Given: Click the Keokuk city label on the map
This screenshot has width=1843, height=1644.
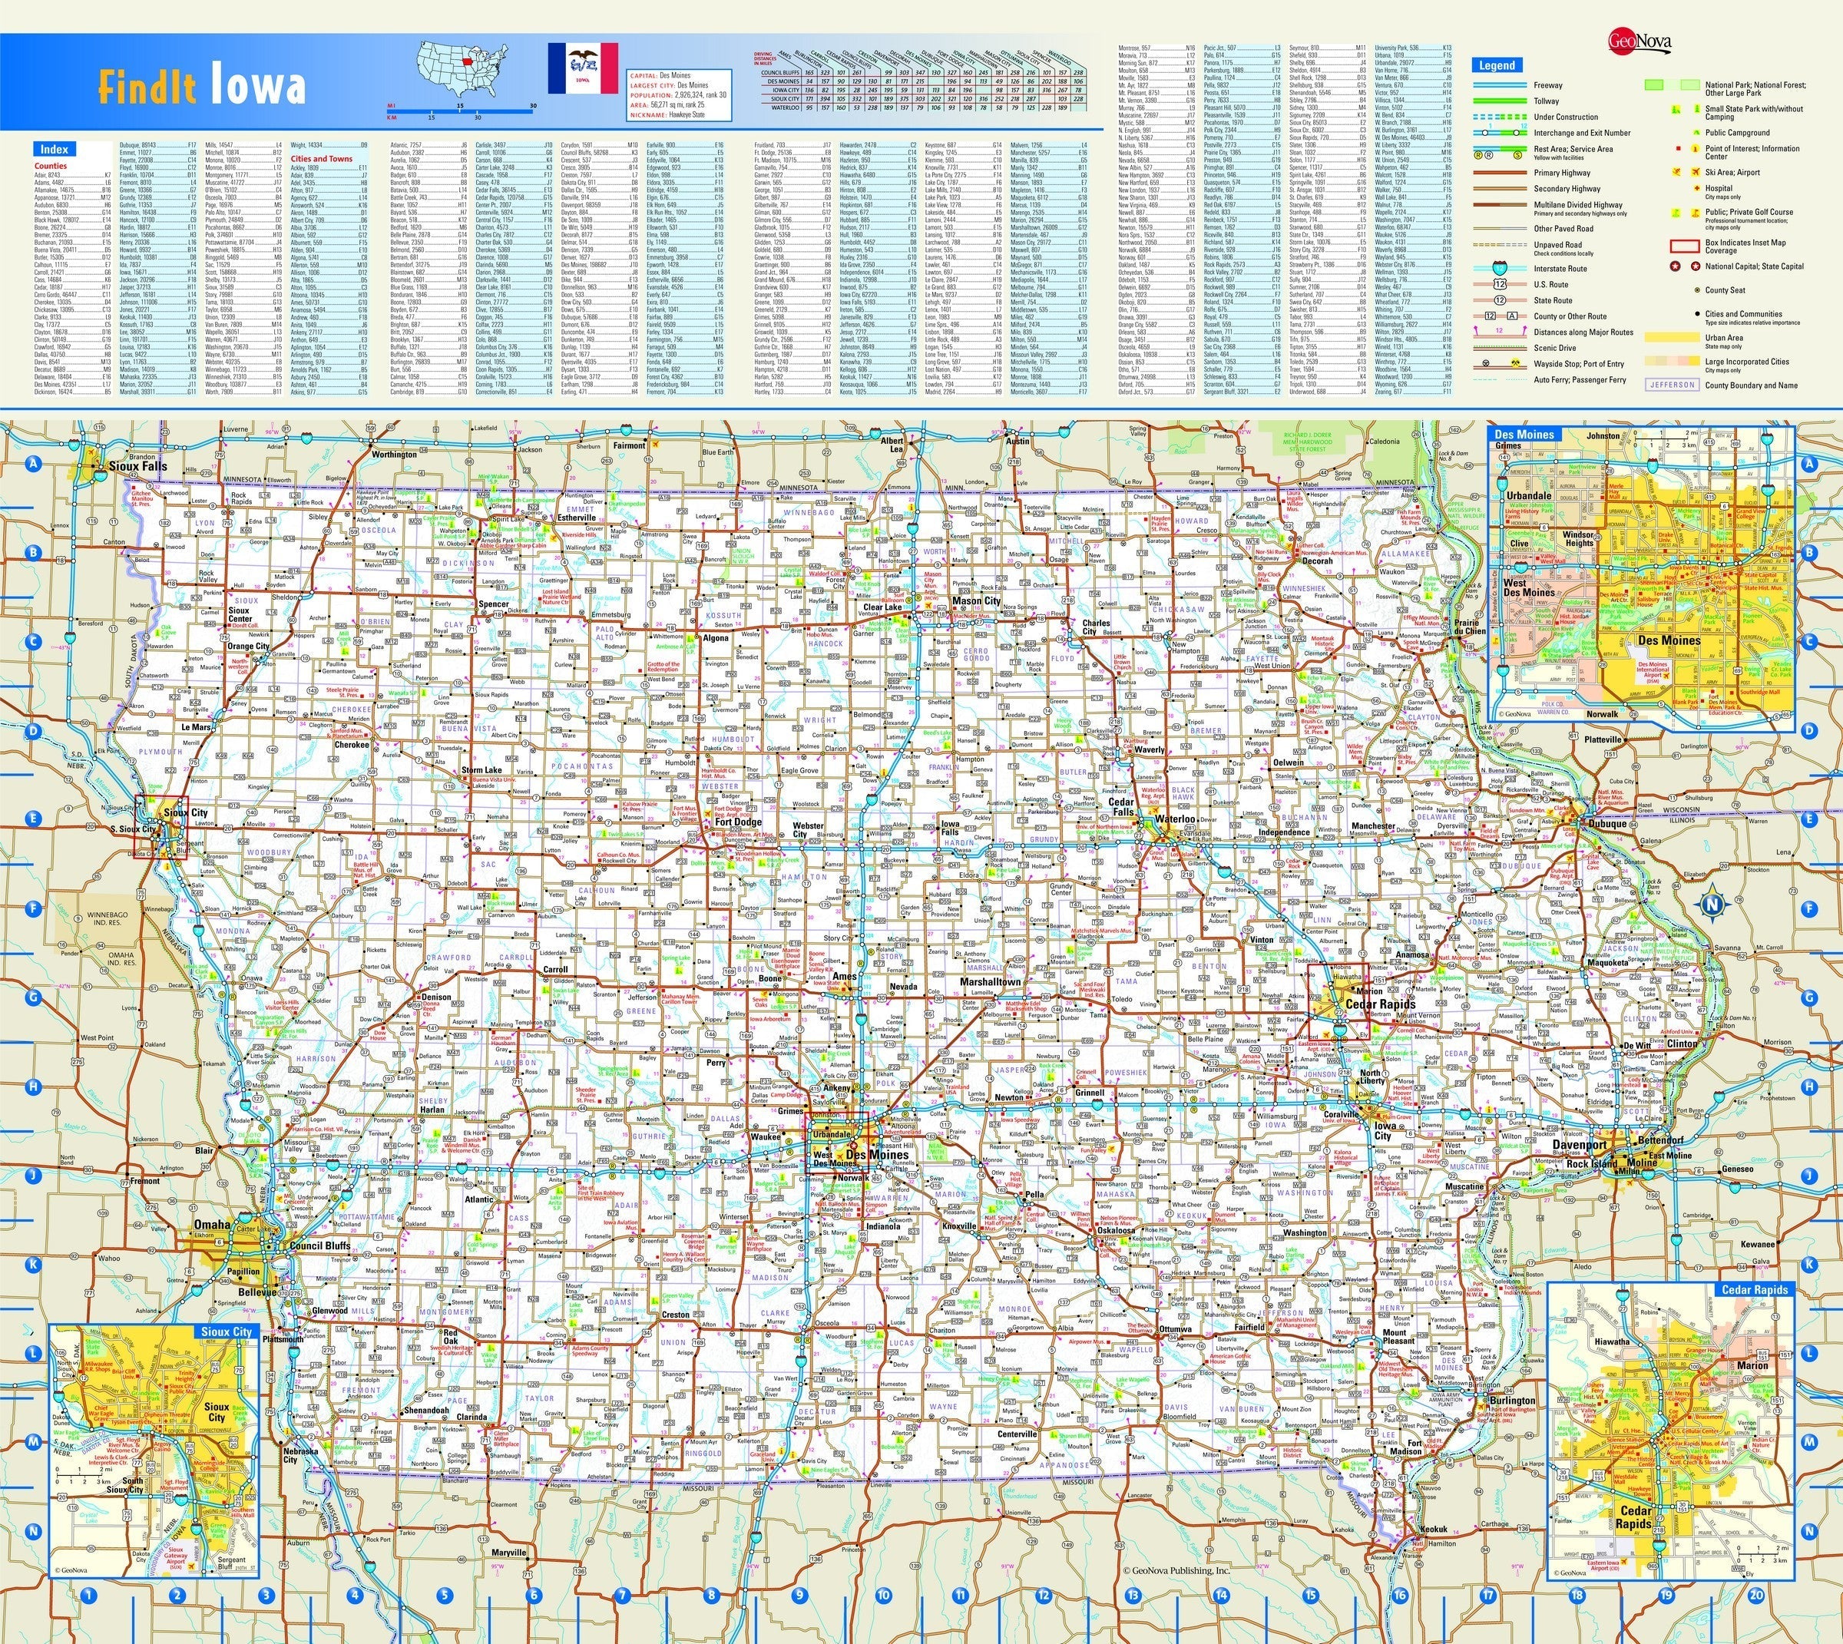Looking at the screenshot, I should (x=1434, y=1528).
